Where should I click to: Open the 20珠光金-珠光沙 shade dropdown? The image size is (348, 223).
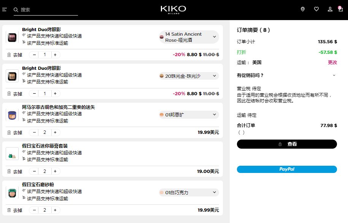pos(189,76)
